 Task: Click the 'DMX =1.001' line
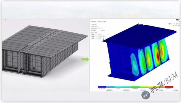tap(96, 34)
